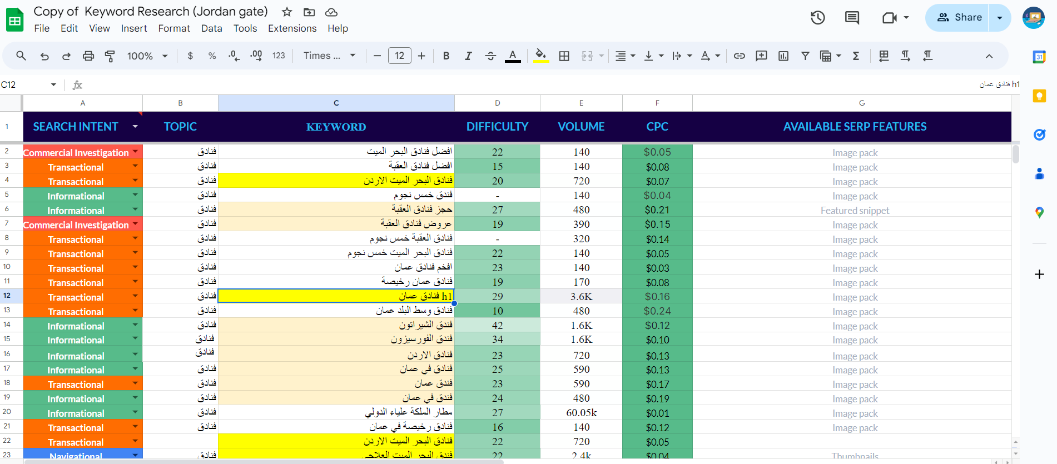Insert a link using the toolbar icon
This screenshot has width=1057, height=464.
tap(739, 56)
